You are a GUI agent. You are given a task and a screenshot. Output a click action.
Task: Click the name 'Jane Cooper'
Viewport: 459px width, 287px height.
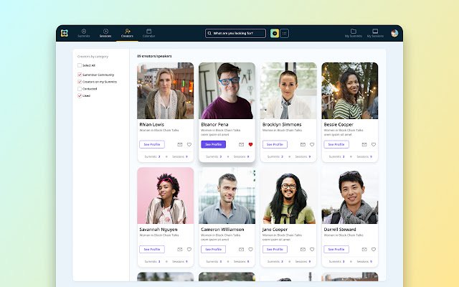point(275,230)
